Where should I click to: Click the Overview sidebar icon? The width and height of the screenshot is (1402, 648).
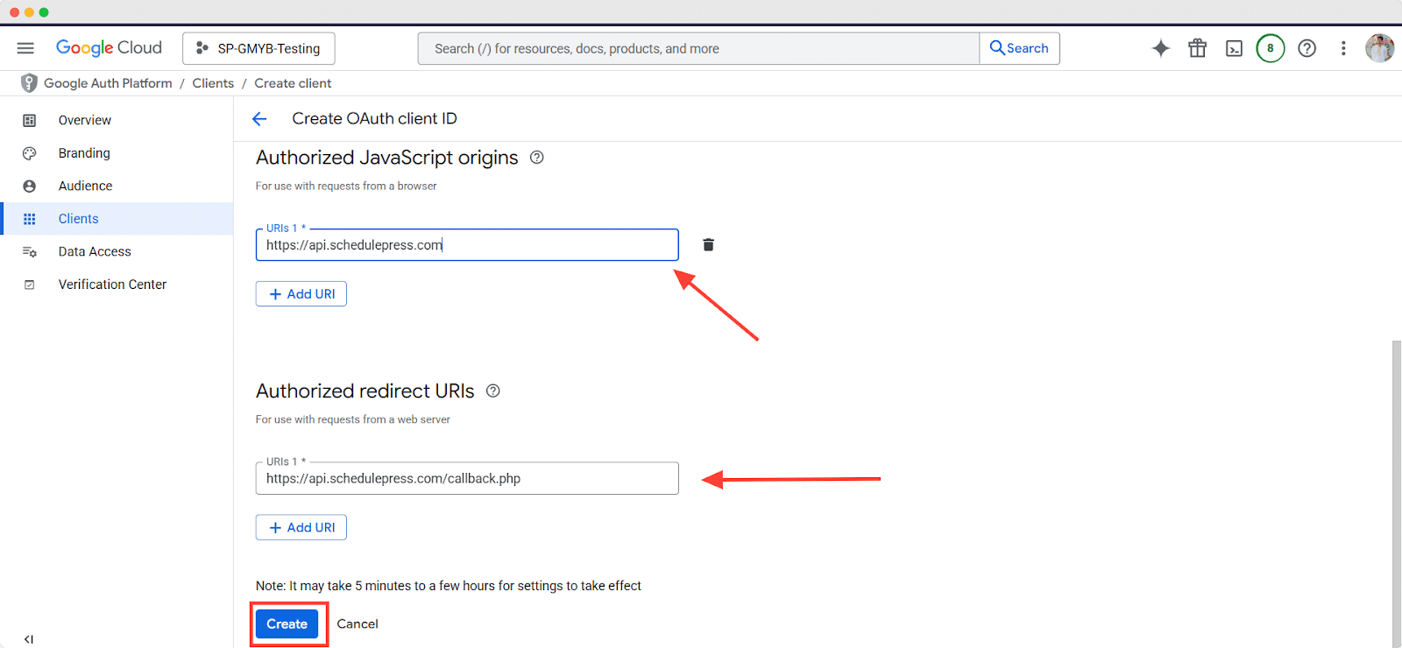pos(29,120)
